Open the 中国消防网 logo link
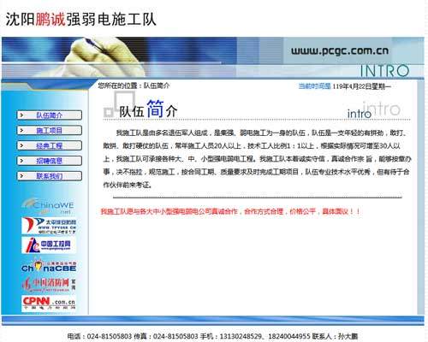Viewport: 428px width, 342px height. pyautogui.click(x=49, y=284)
